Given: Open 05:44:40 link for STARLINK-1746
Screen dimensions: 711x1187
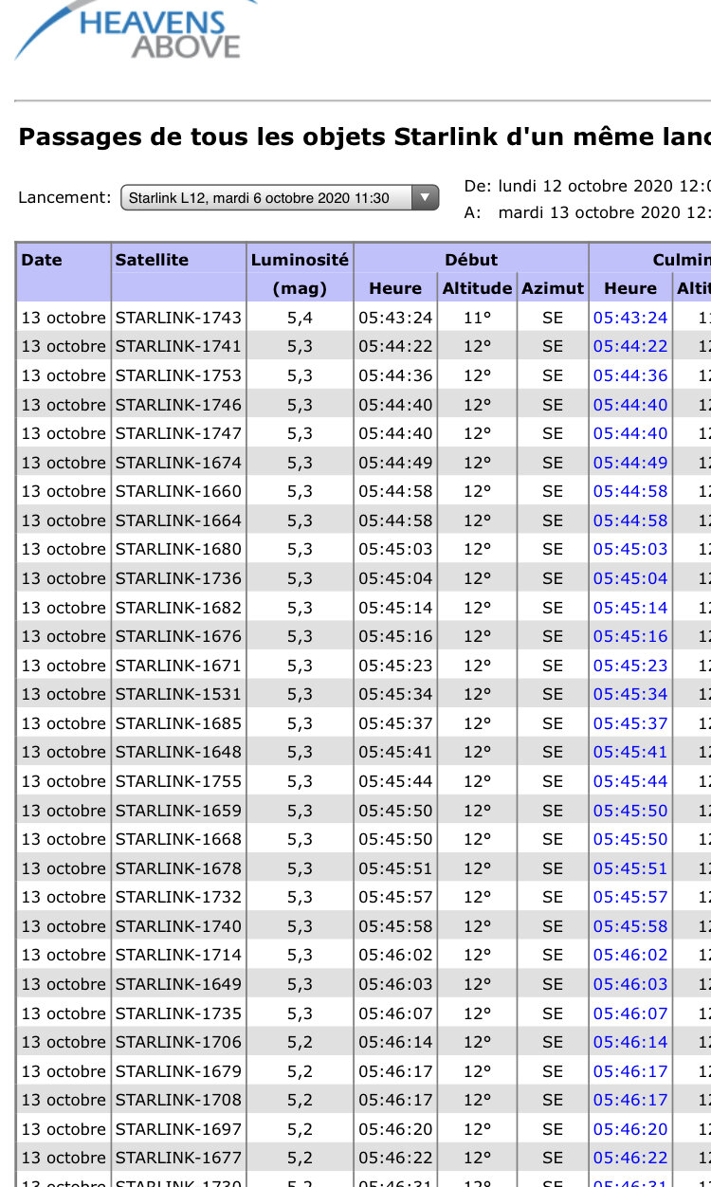Looking at the screenshot, I should pyautogui.click(x=630, y=405).
